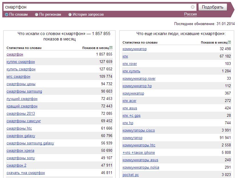Follow the 'кпк rover' link
Image resolution: width=242 pixels, height=178 pixels.
pos(130,64)
